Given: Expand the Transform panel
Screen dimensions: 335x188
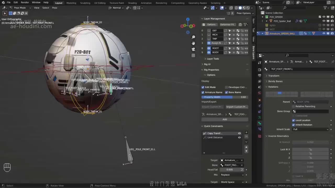Looking at the screenshot, I should click(x=273, y=76).
